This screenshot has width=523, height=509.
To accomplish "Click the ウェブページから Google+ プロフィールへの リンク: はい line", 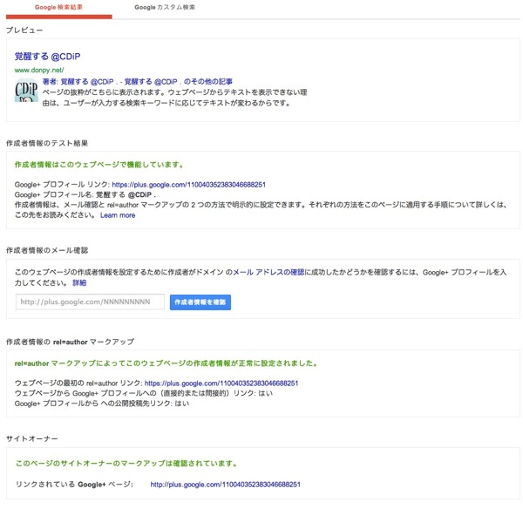I will point(144,393).
